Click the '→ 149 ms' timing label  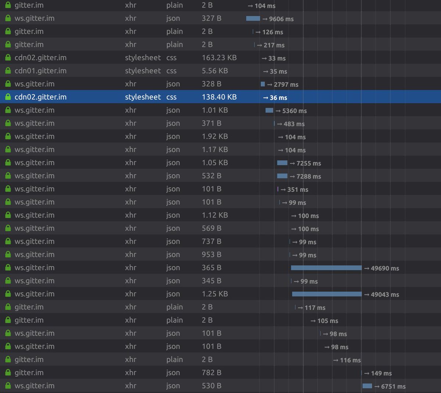tap(378, 373)
